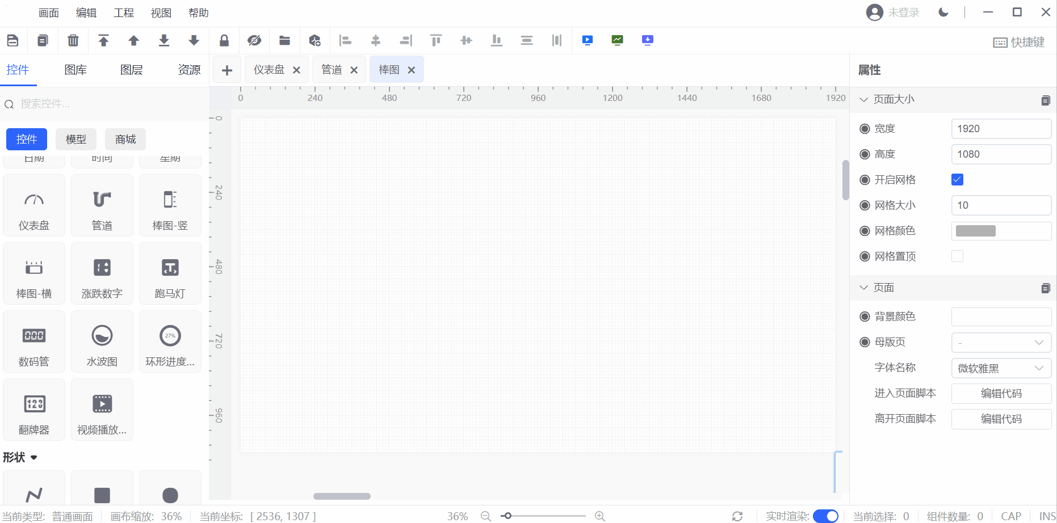Collapse the 页面大小 section
Viewport: 1057px width, 523px height.
[x=864, y=99]
